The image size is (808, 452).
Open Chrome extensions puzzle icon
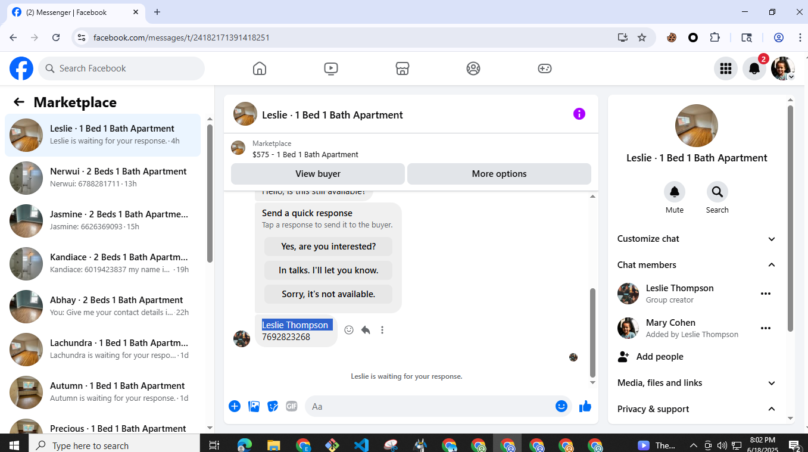point(715,38)
